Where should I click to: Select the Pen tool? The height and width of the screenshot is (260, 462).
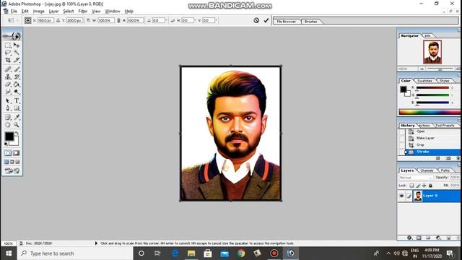click(8, 108)
